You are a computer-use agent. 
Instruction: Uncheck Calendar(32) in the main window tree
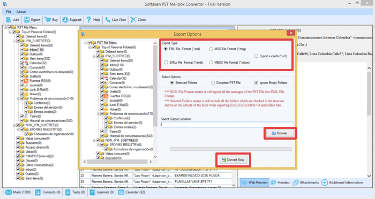click(22, 63)
